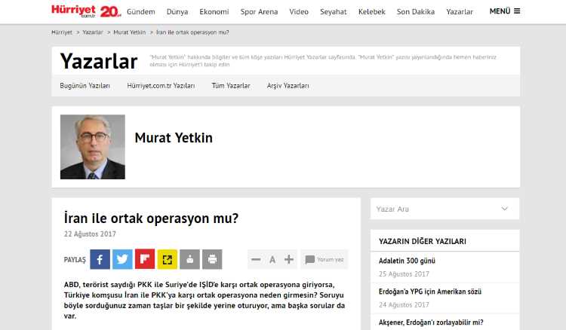This screenshot has height=330, width=566.
Task: Click the yellow share icon
Action: tap(168, 259)
